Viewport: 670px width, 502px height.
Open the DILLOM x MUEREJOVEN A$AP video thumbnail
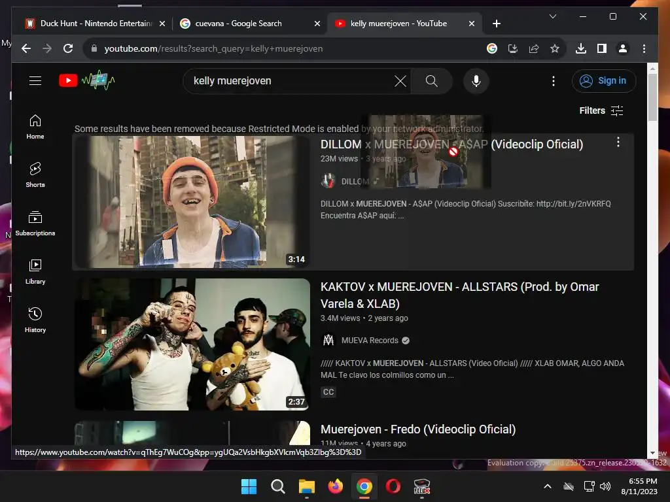192,202
